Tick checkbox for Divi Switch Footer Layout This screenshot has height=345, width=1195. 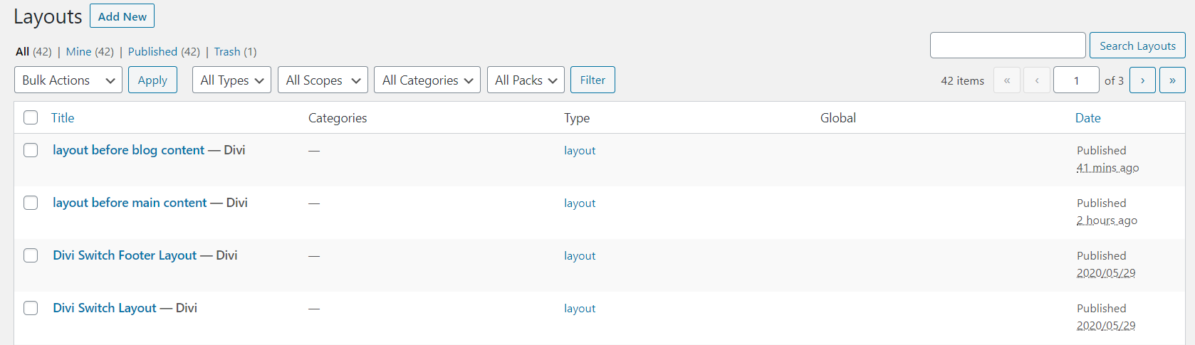(31, 255)
